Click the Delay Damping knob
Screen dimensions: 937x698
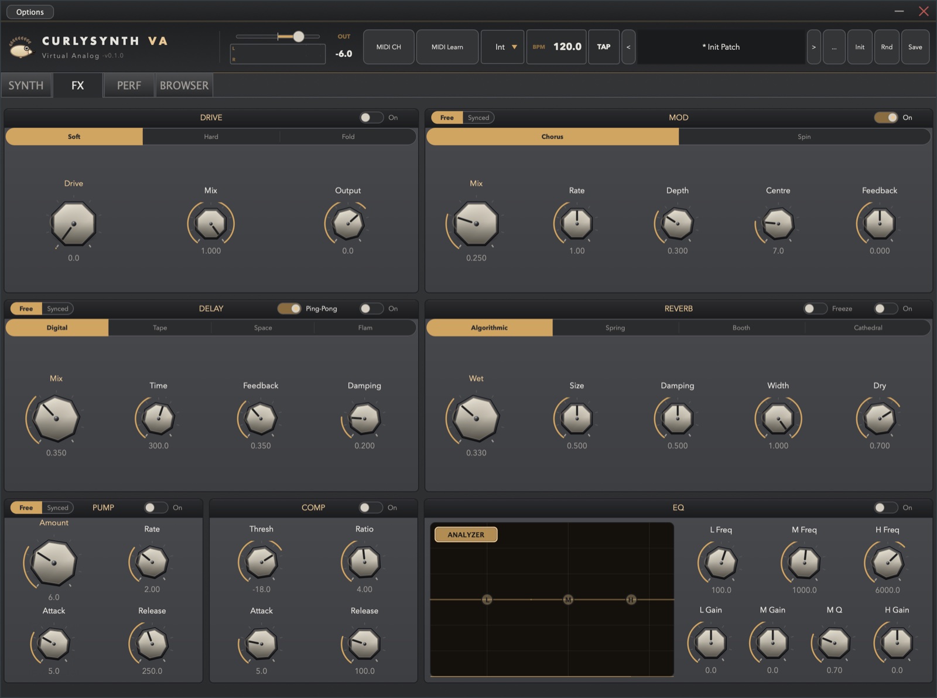364,418
